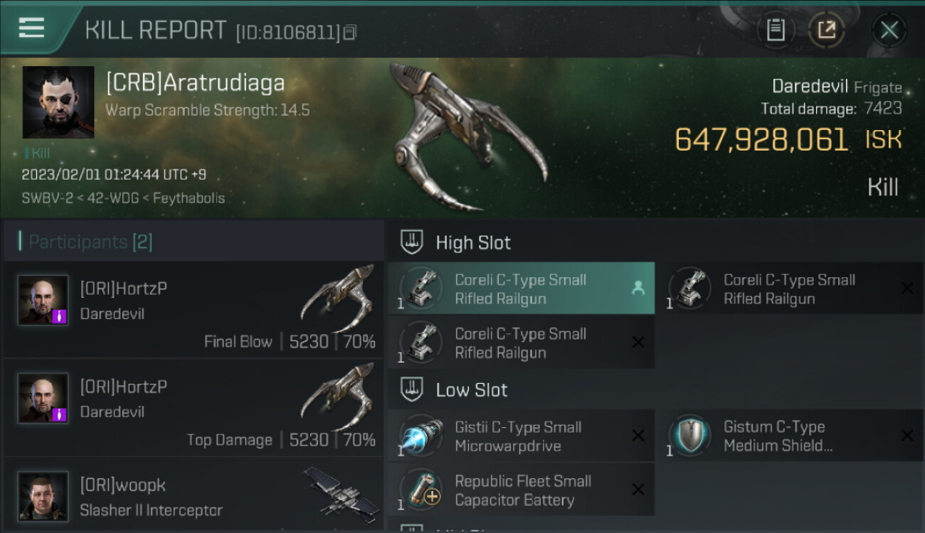
Task: Open HortzP's Final Blow participant portrait
Action: (x=43, y=300)
